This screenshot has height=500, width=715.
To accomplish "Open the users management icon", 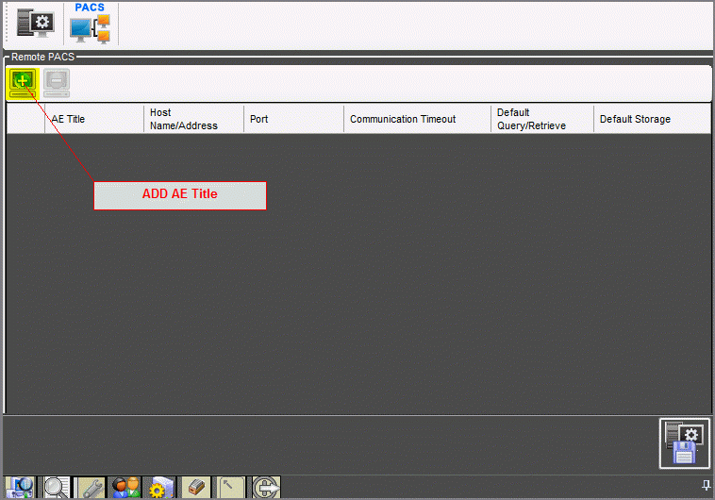I will coord(125,487).
